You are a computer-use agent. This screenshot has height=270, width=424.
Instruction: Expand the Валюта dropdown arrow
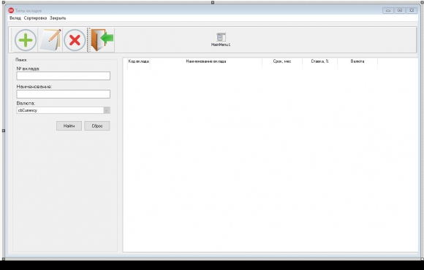click(107, 110)
